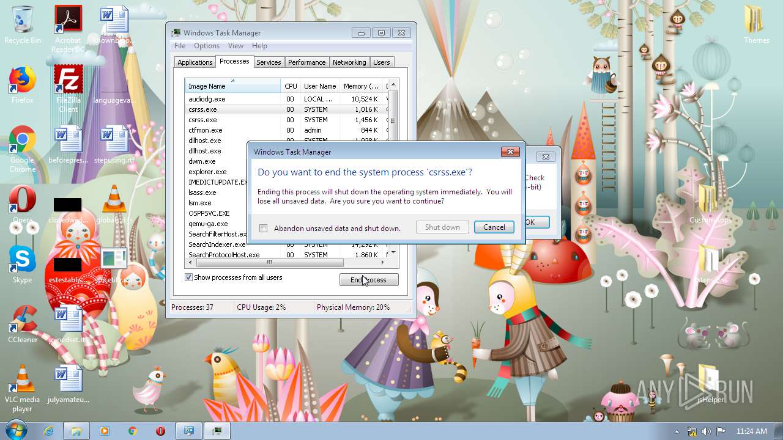
Task: Click the Opera taskbar icon
Action: pos(161,431)
